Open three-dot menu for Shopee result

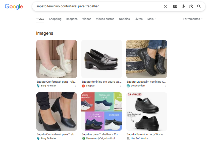click(120, 86)
